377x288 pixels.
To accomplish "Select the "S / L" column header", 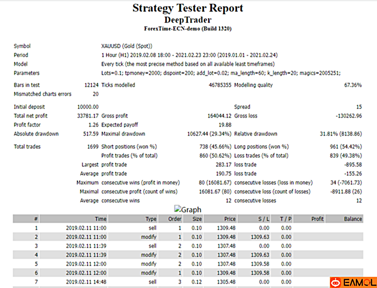I will coord(254,219).
